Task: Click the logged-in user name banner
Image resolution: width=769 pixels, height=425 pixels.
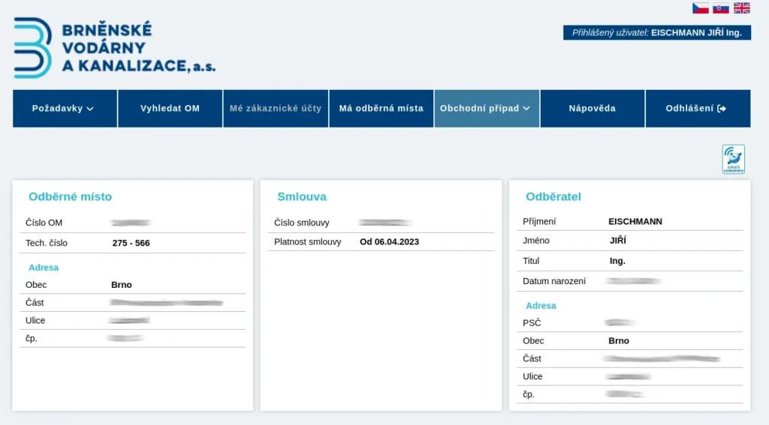Action: click(656, 33)
